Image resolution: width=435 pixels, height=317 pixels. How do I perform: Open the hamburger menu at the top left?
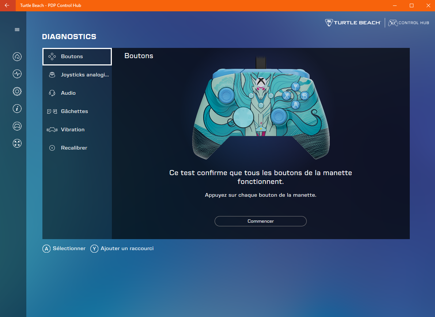[x=17, y=29]
